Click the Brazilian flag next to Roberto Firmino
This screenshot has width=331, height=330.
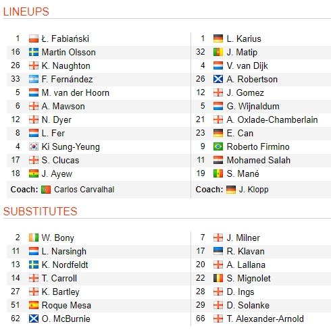[x=218, y=146]
